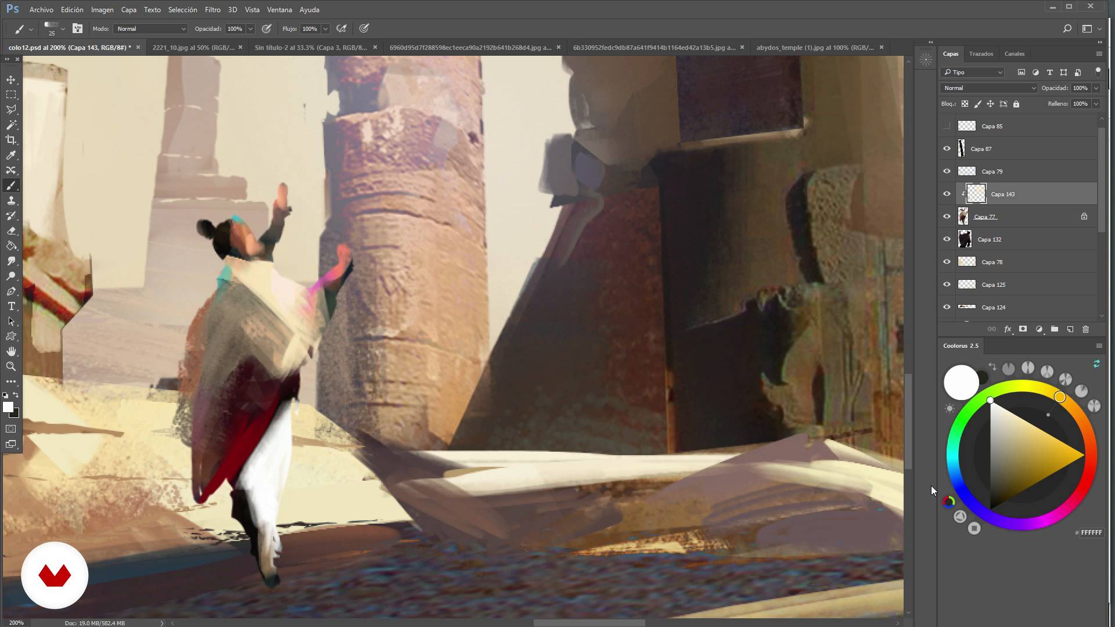Viewport: 1115px width, 627px height.
Task: Click the Coolorus hue ring handle
Action: pyautogui.click(x=1060, y=397)
